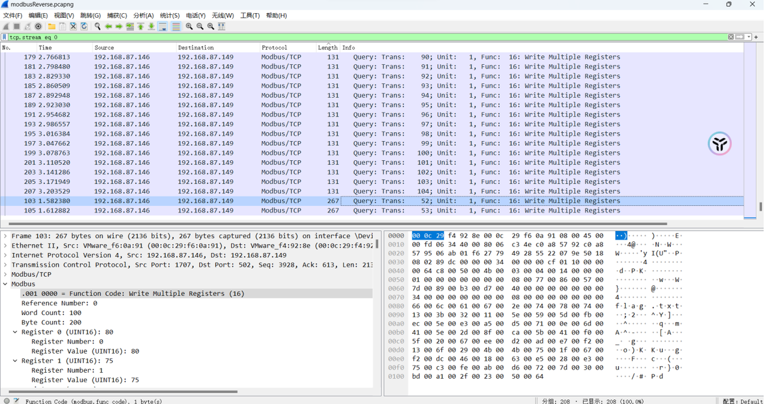Screen dimensions: 768x404
Task: Open the 统计(S) menu
Action: [x=170, y=16]
